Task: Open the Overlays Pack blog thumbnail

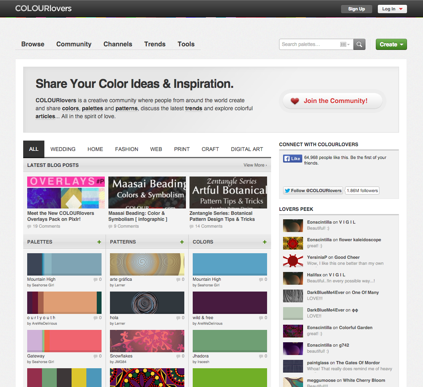Action: coord(66,193)
